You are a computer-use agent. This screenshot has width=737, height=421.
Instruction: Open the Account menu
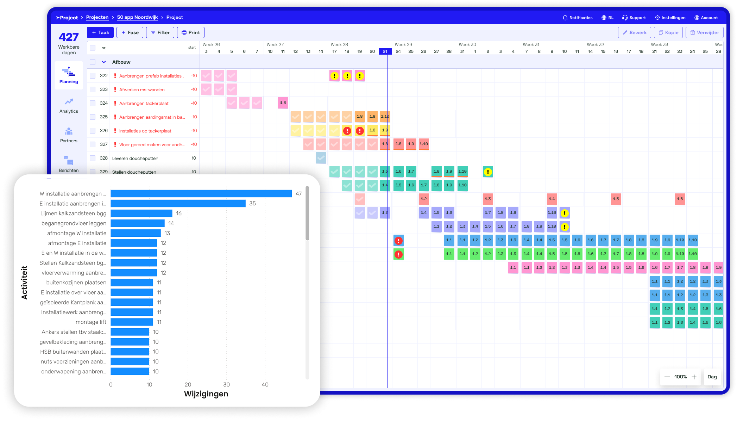click(706, 18)
